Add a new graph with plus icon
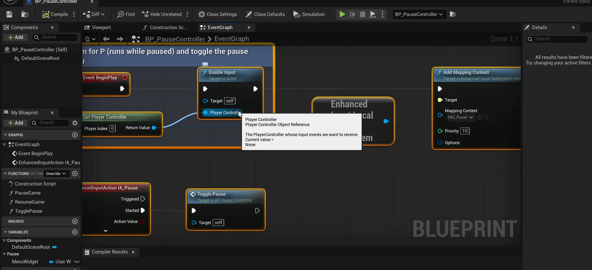This screenshot has height=270, width=592. [x=75, y=135]
